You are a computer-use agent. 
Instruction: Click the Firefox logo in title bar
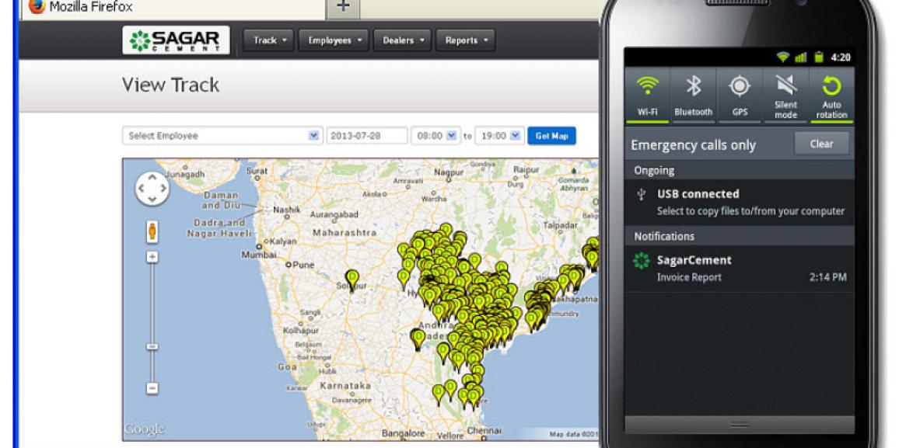tap(37, 6)
